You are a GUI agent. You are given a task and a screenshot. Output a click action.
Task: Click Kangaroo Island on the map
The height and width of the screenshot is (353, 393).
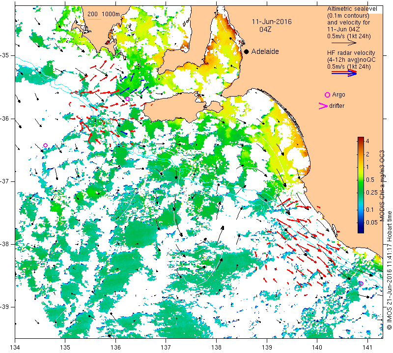click(x=173, y=109)
